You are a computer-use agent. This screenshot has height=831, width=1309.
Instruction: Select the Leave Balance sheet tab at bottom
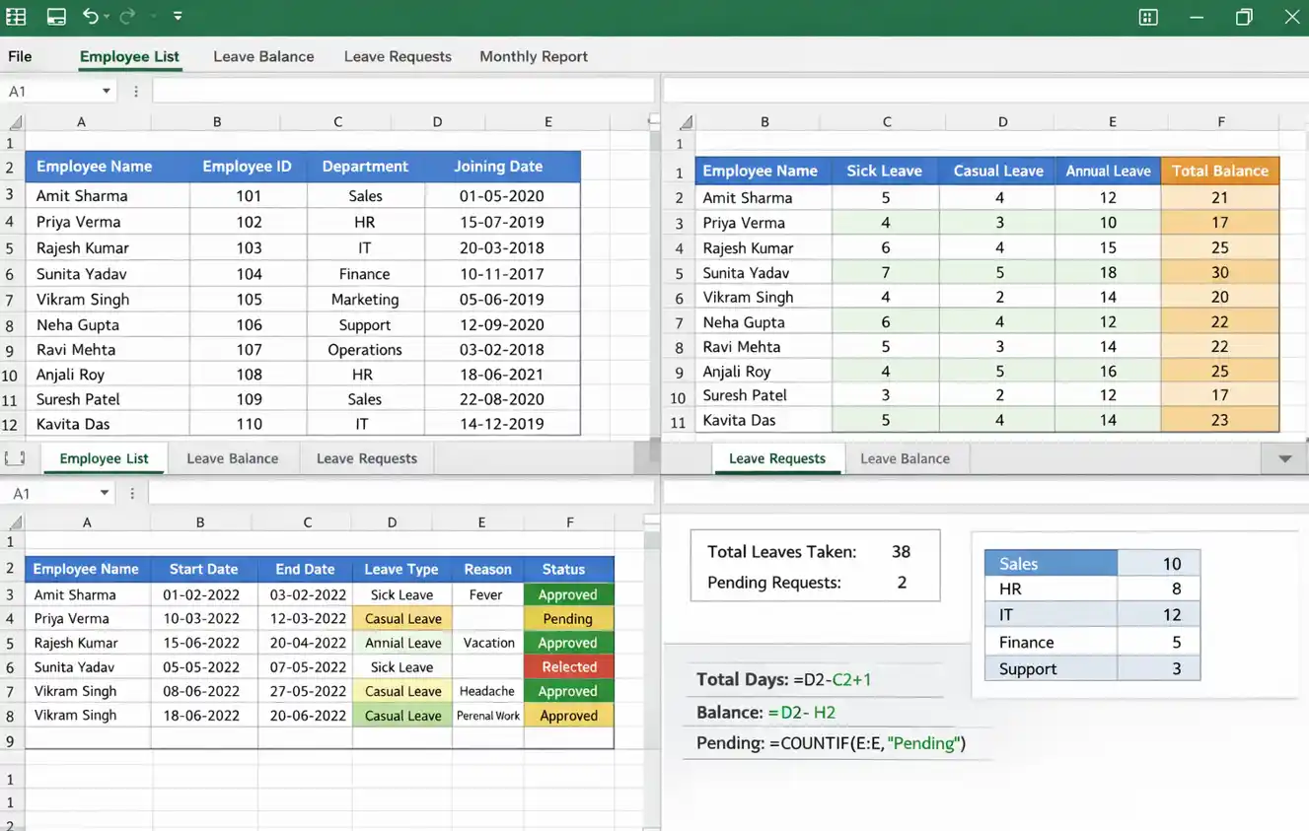click(233, 457)
